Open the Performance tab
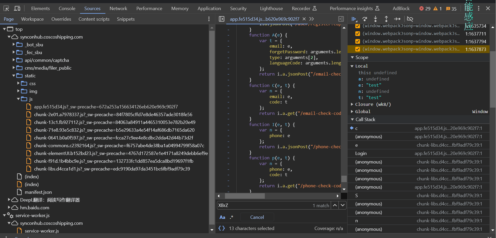The width and height of the screenshot is (496, 238). click(x=149, y=9)
